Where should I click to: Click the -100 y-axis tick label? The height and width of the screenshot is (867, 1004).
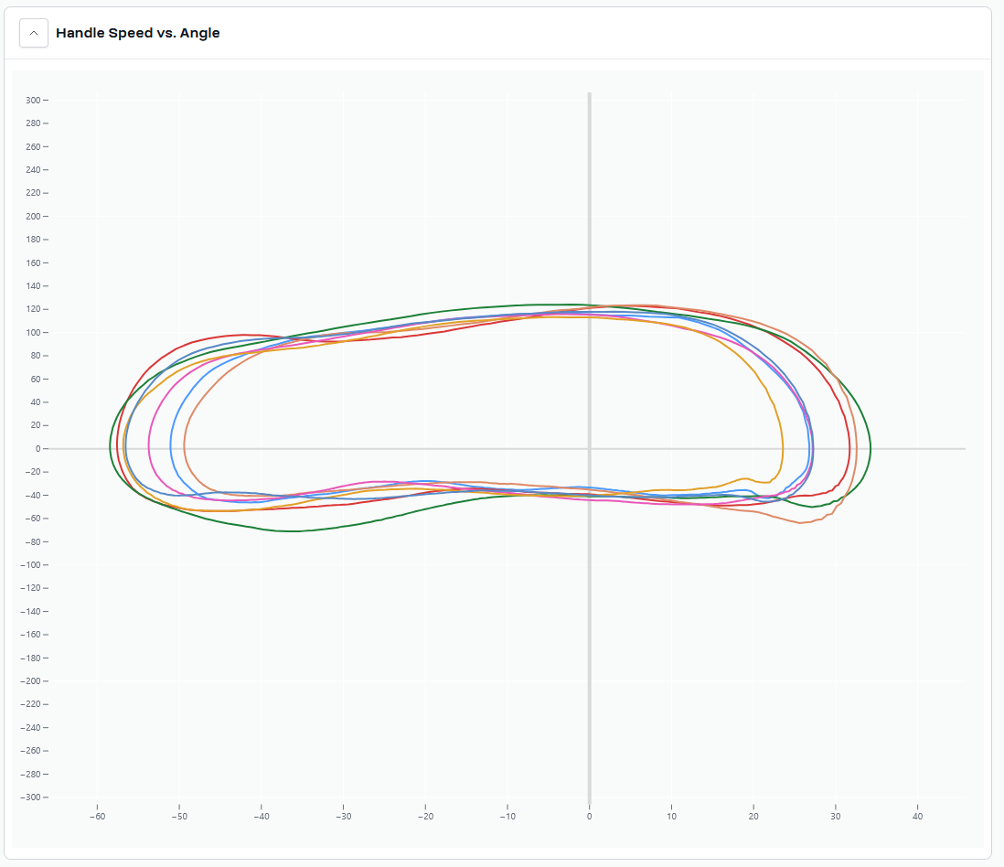point(31,565)
